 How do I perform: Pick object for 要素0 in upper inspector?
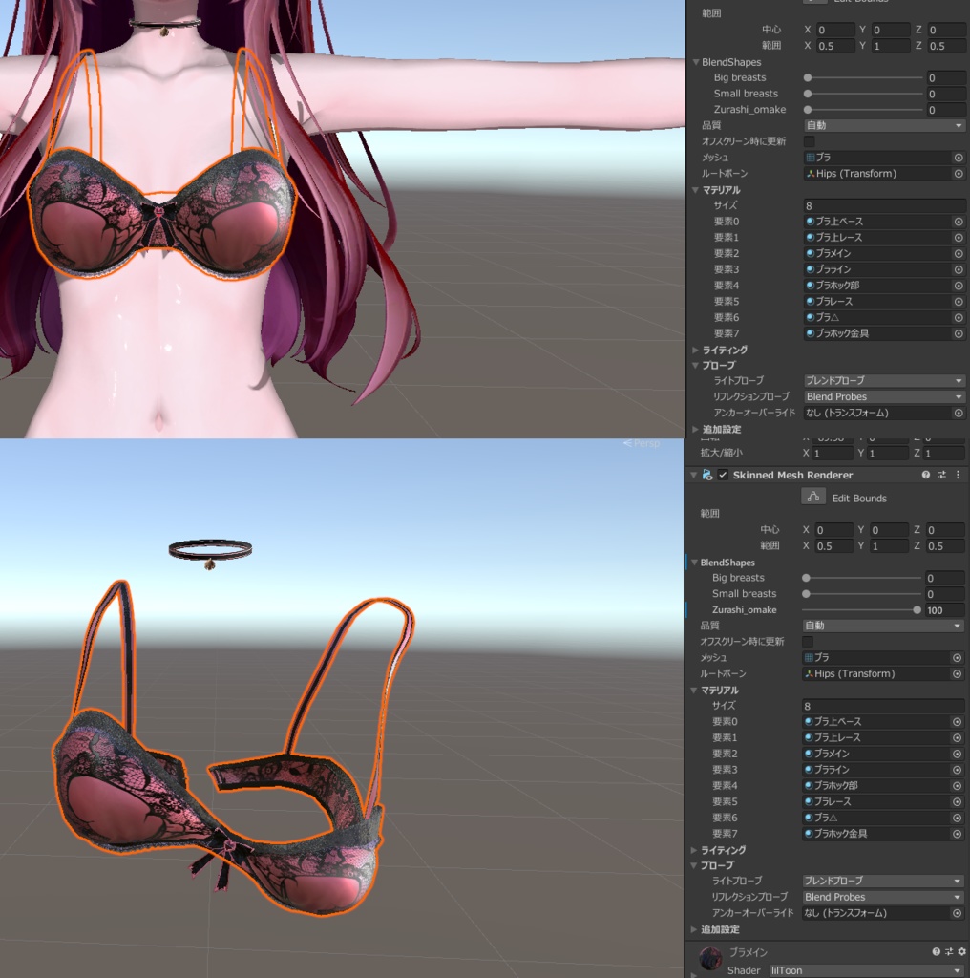[x=959, y=222]
